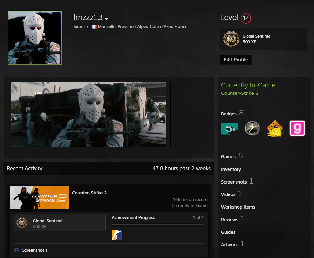Screen dimensions: 314x258
Task: Click the camera icon beside Screenshot 1
Action: coord(17,250)
